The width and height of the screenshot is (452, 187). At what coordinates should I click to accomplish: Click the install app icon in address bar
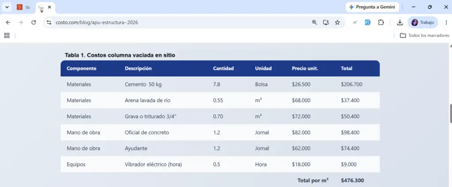coord(326,22)
